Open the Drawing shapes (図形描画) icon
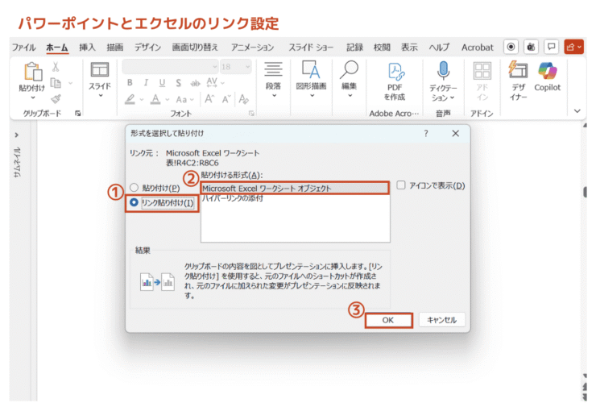 click(x=312, y=69)
